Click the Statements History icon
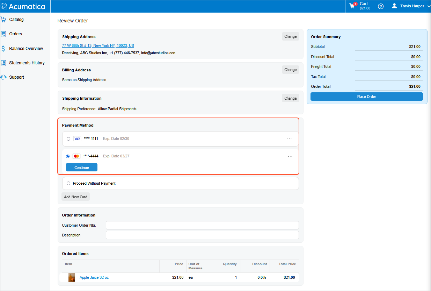Image resolution: width=431 pixels, height=291 pixels. click(x=3, y=63)
